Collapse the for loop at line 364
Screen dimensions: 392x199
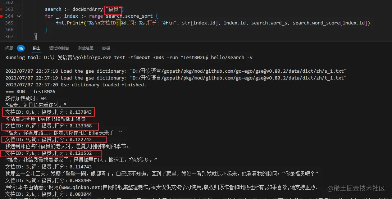(x=19, y=16)
